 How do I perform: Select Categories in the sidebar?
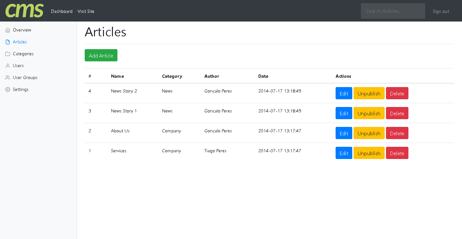pyautogui.click(x=23, y=54)
